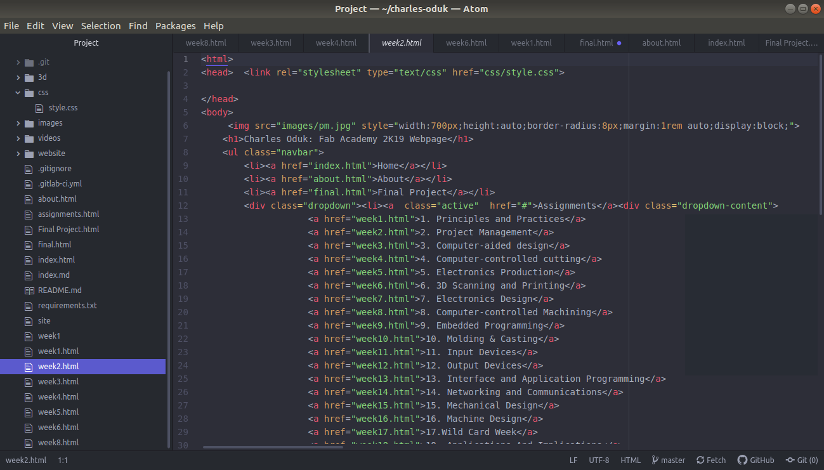This screenshot has height=470, width=824.
Task: Switch to the about.html tab
Action: [662, 43]
